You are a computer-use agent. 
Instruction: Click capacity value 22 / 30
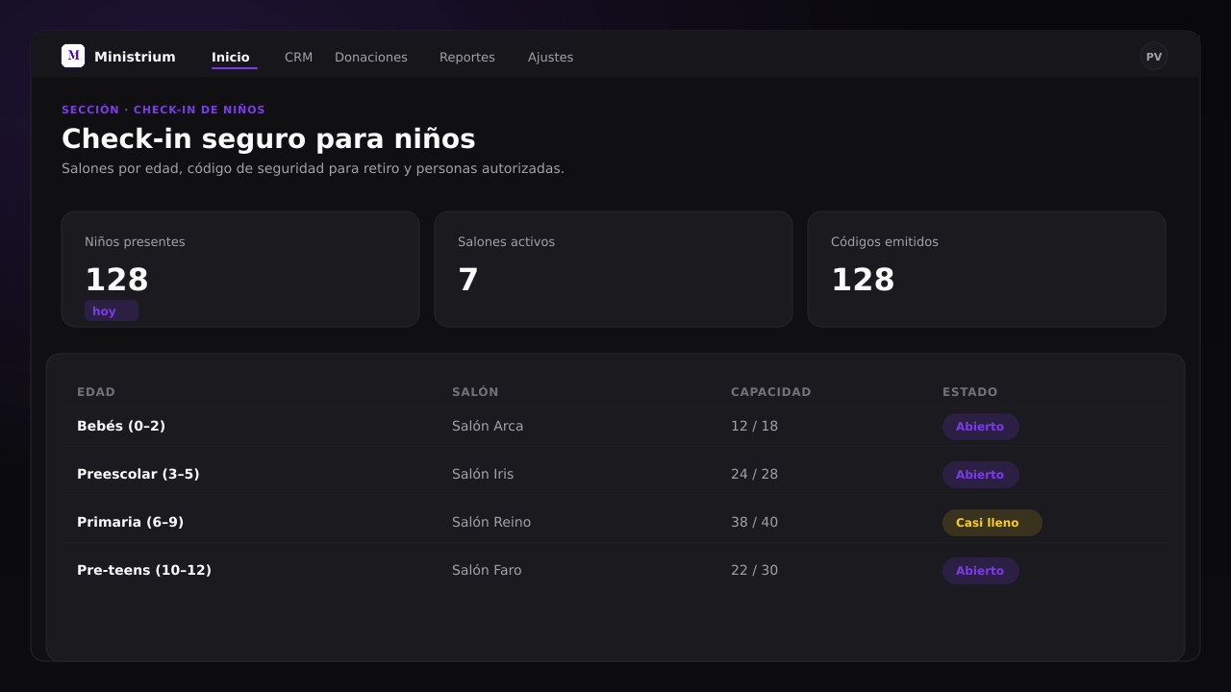[x=754, y=570]
